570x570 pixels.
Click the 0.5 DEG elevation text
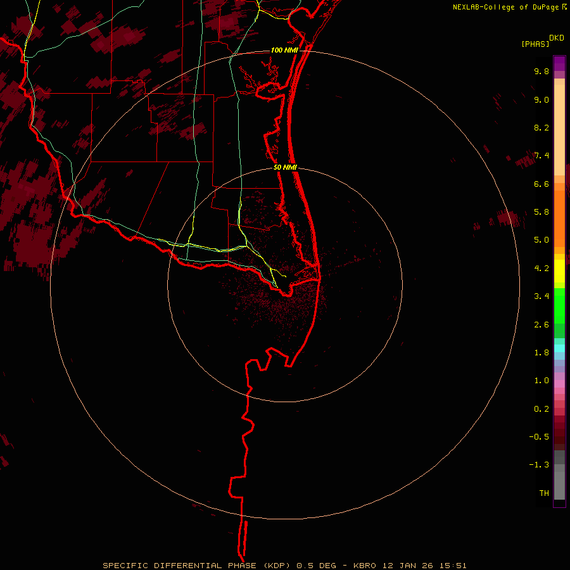pos(316,566)
